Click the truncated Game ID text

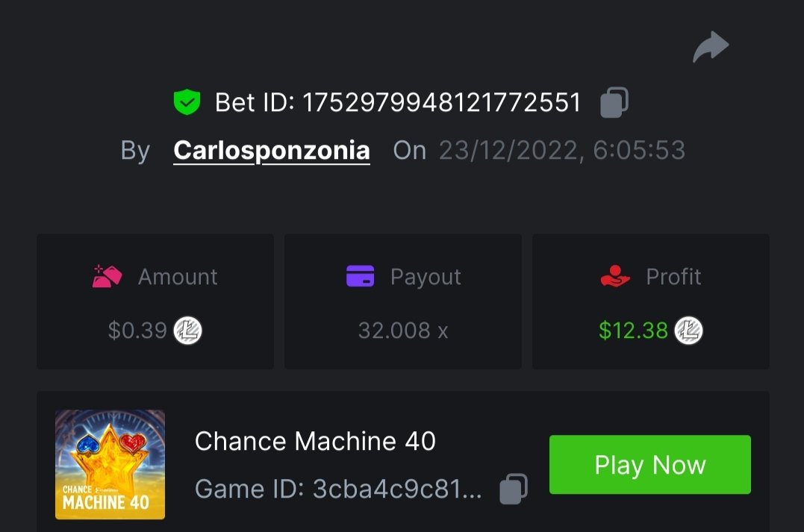397,489
